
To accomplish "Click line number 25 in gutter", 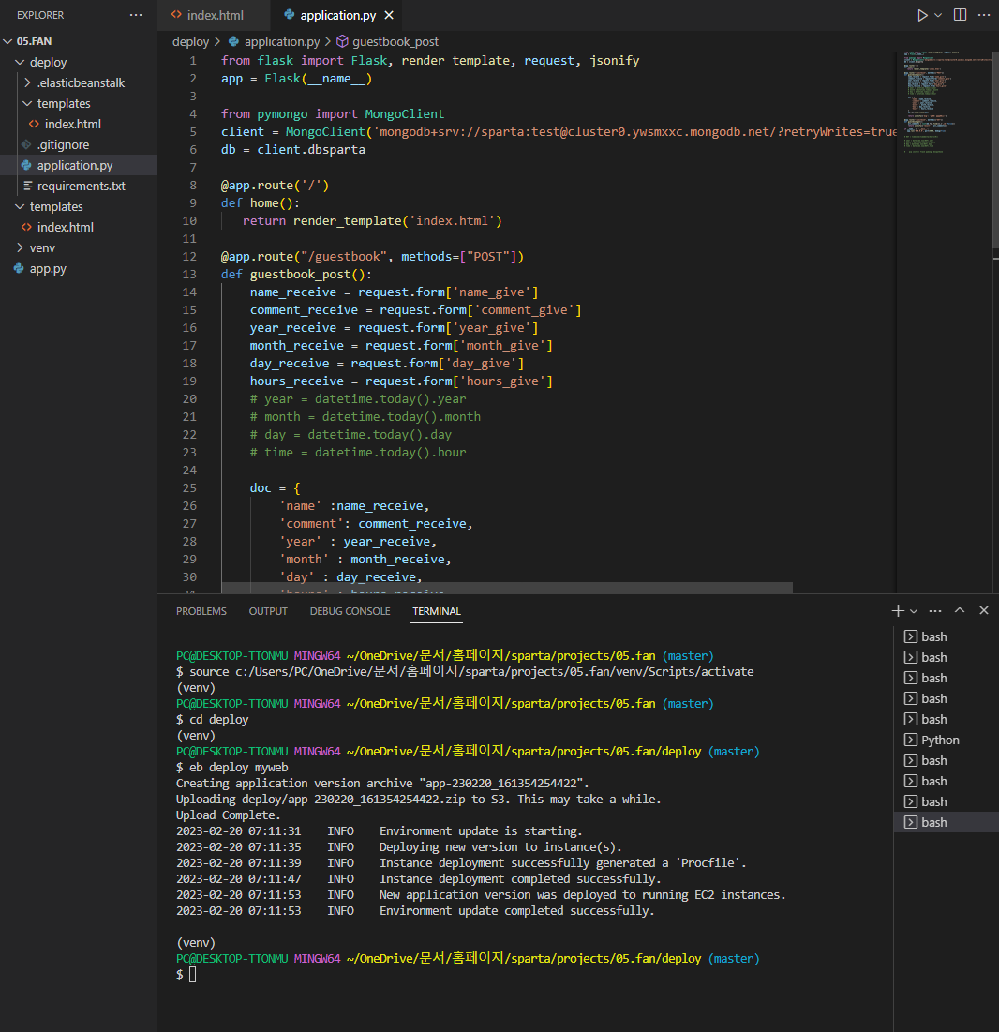I will [x=189, y=488].
